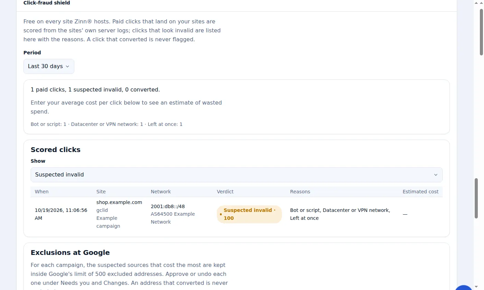Open the Period dropdown showing Last 30 days
This screenshot has width=484, height=290.
click(49, 66)
